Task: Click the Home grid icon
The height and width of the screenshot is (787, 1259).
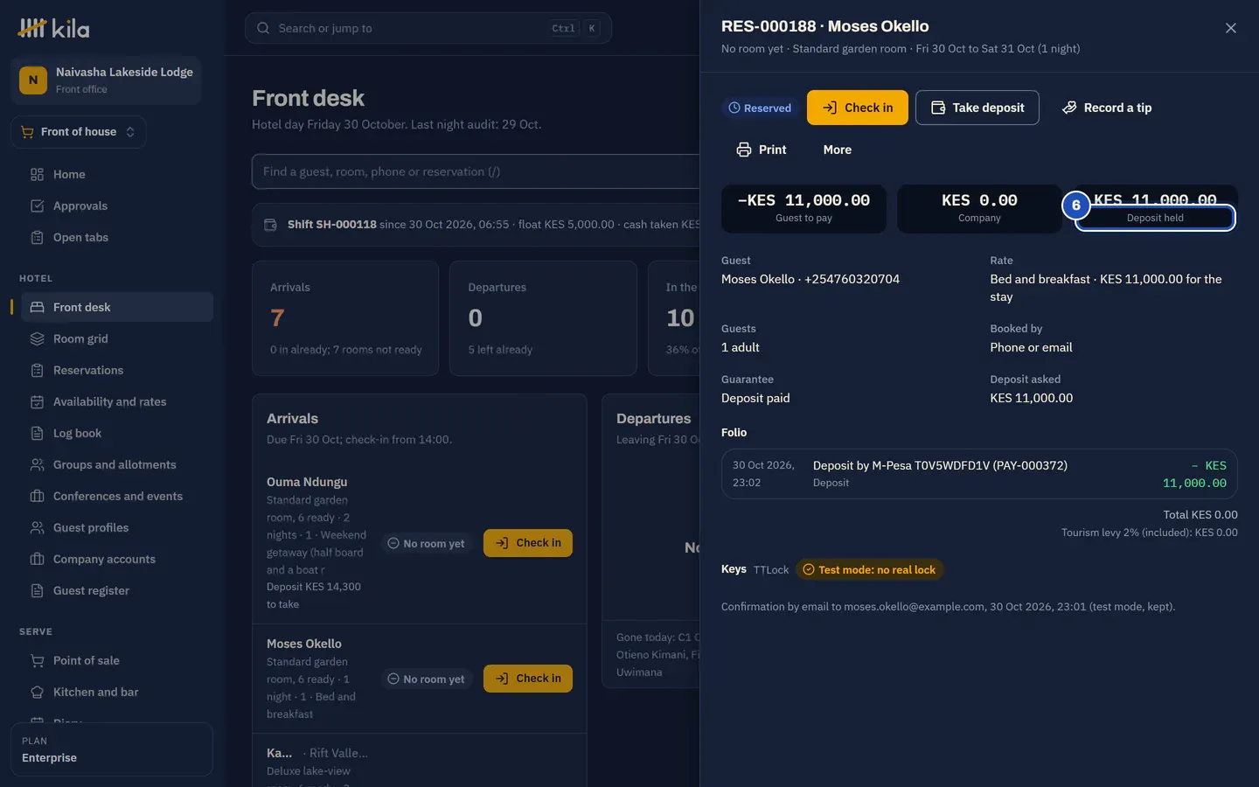Action: 37,174
